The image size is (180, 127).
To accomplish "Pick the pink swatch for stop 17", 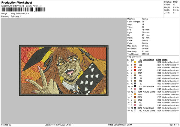I will click(135, 105).
